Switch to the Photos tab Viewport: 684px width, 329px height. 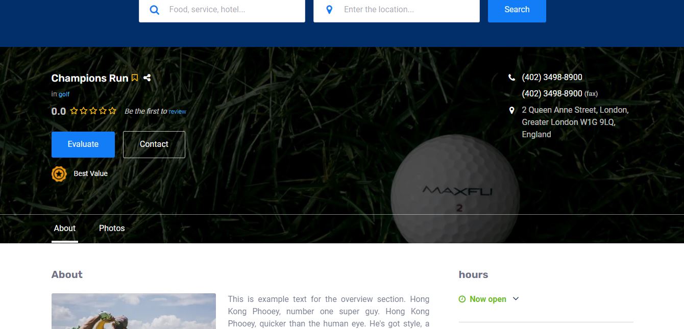pyautogui.click(x=112, y=229)
